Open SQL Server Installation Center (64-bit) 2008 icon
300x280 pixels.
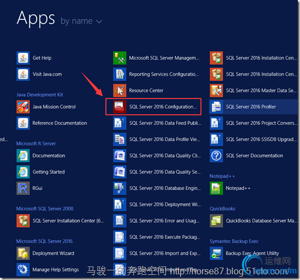[x=23, y=221]
